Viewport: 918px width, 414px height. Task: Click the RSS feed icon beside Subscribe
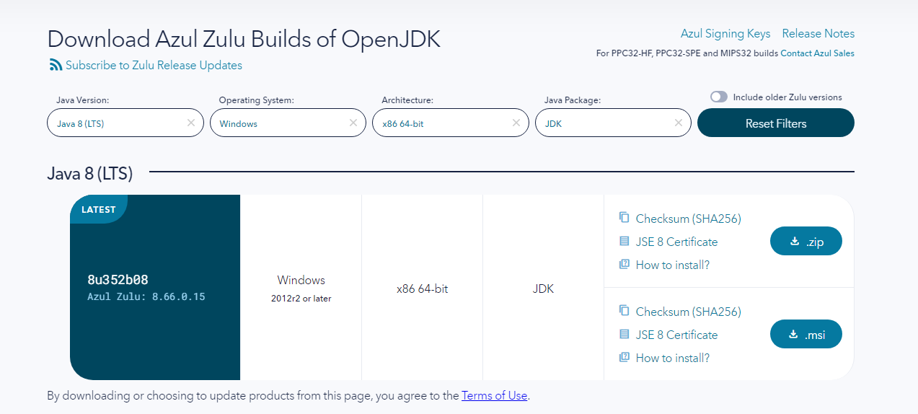(56, 65)
